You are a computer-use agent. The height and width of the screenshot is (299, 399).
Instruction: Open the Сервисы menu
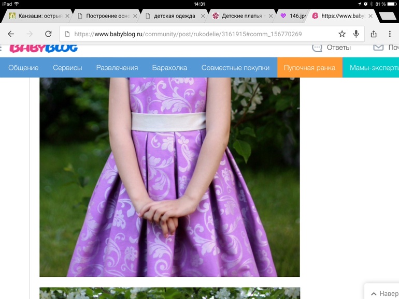67,68
